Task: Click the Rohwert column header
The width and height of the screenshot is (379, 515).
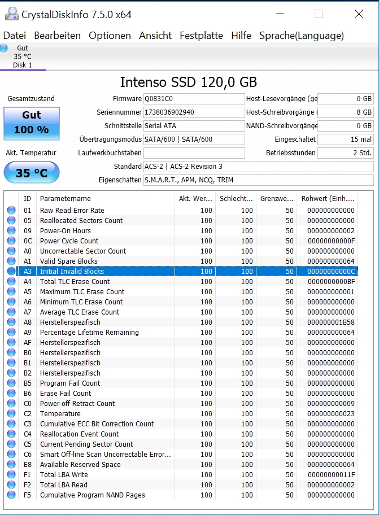Action: tap(328, 198)
